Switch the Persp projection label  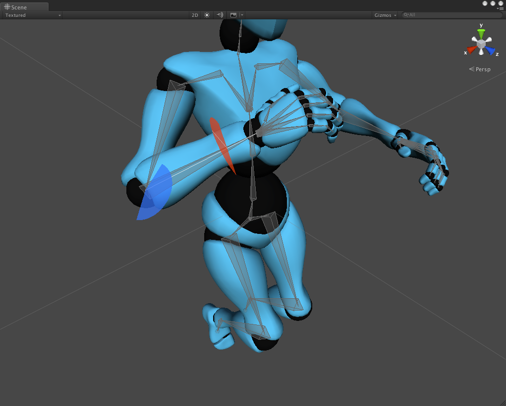[480, 69]
